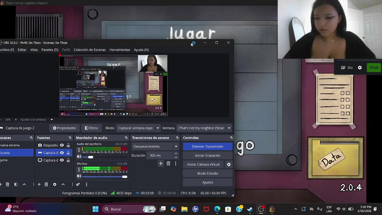Image resolution: width=382 pixels, height=215 pixels.
Task: Toggle lock on Captura d monitor source
Action: coord(68,160)
